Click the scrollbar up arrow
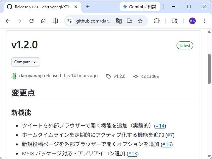 pos(209,32)
